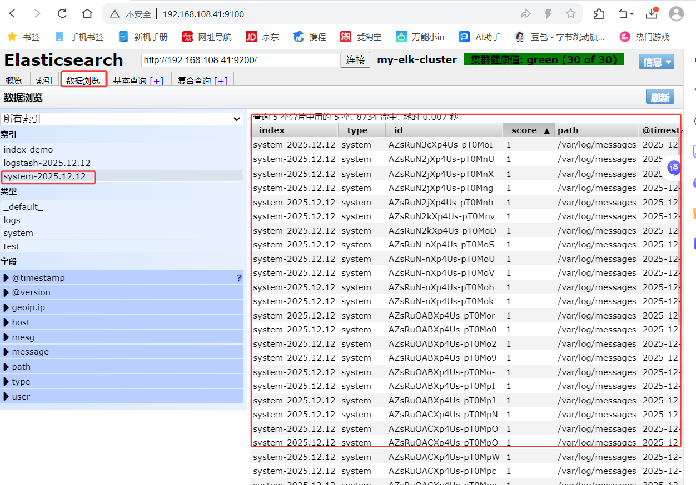Viewport: 696px width, 485px height.
Task: Open the 基本查询 tab
Action: pyautogui.click(x=130, y=81)
